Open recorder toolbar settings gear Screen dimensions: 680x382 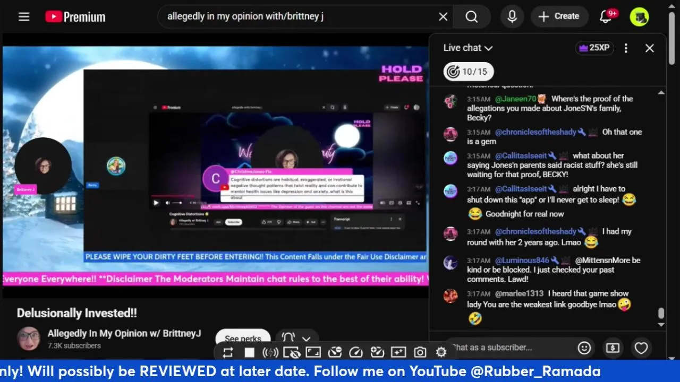(x=441, y=352)
